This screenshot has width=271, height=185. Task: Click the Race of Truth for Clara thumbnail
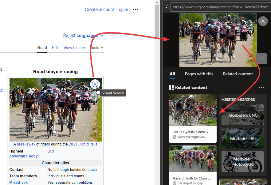click(x=193, y=159)
